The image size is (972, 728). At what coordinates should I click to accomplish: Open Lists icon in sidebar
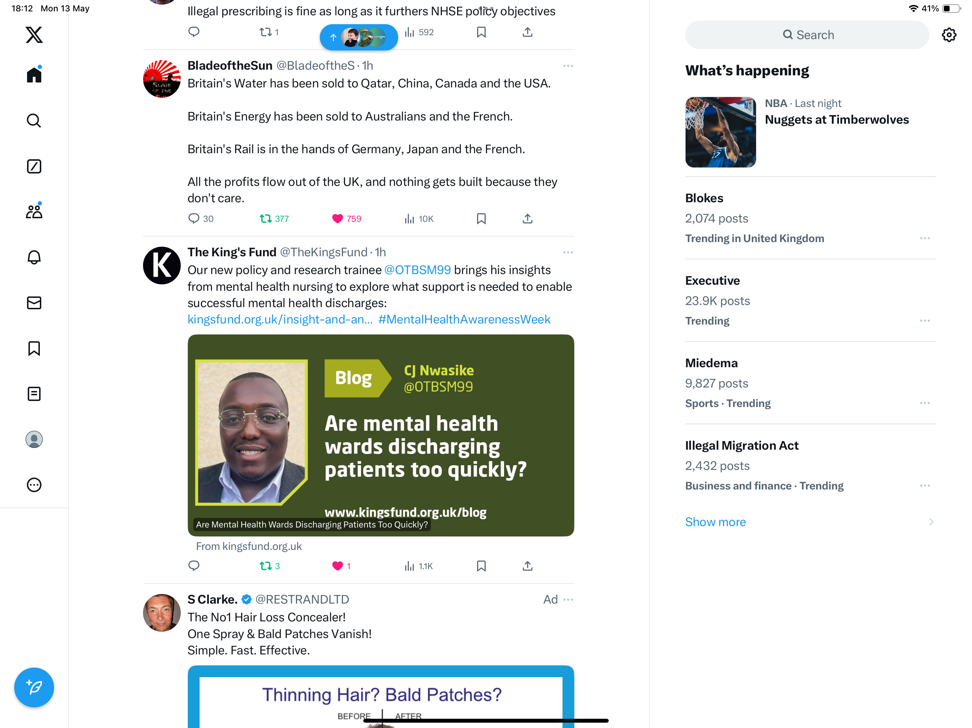click(34, 394)
